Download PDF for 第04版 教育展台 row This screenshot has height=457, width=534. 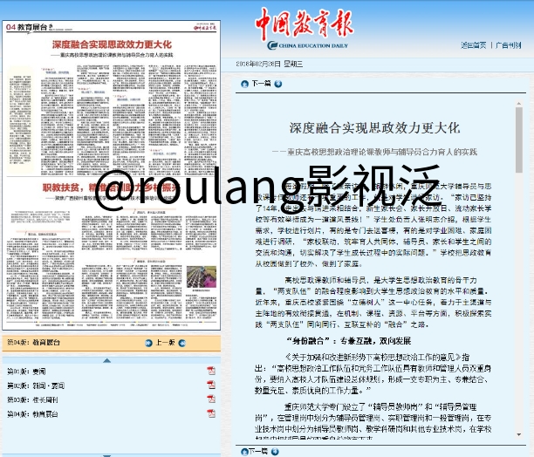point(211,413)
